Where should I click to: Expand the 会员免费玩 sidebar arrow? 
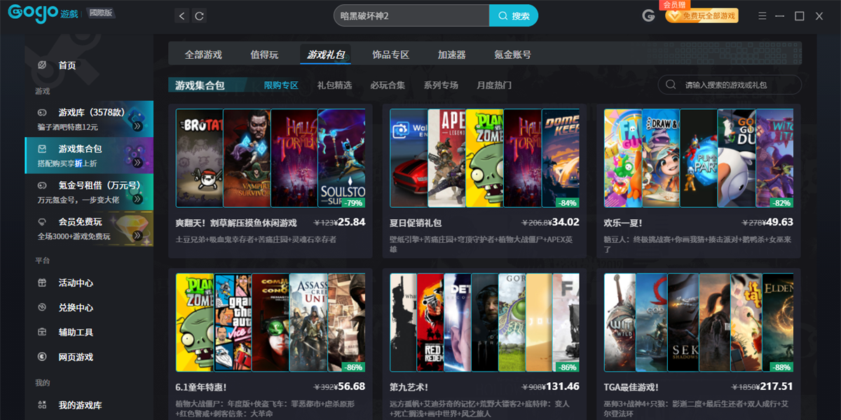click(x=137, y=237)
